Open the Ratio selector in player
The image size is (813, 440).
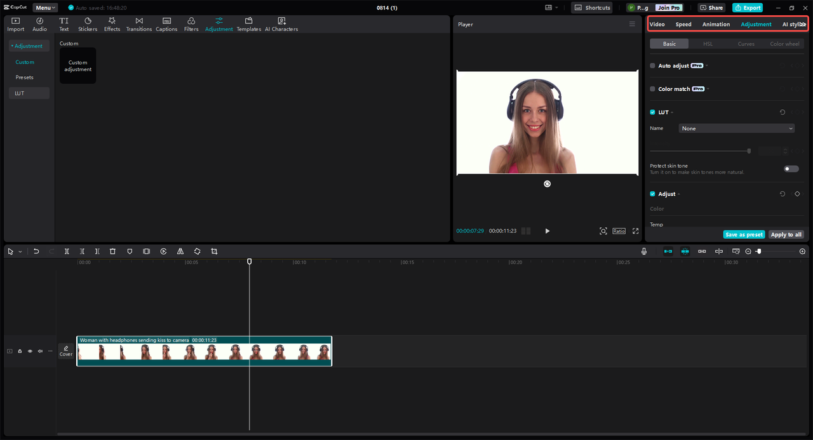[619, 231]
